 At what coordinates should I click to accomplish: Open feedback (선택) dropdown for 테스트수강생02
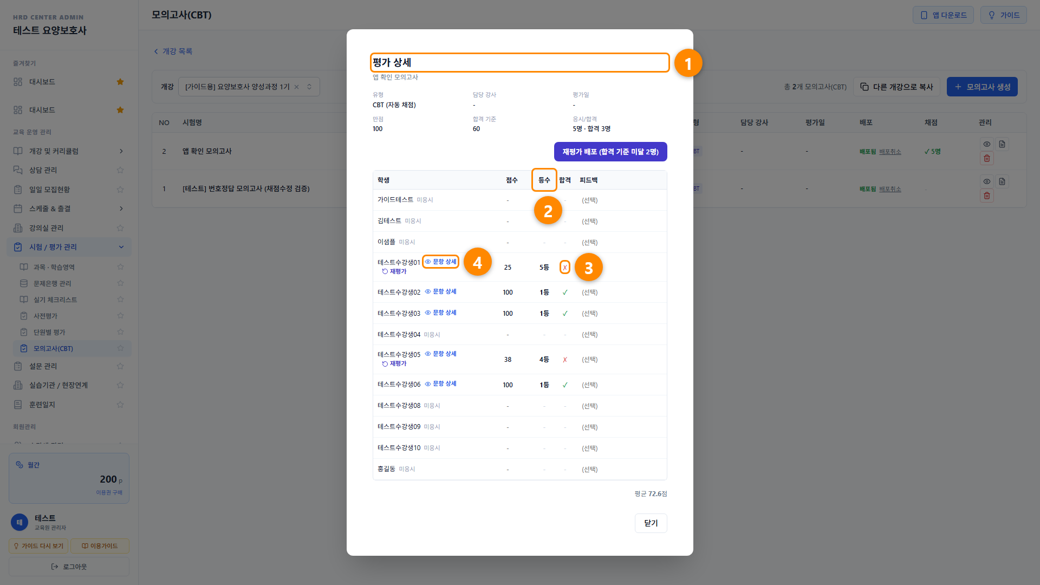pyautogui.click(x=590, y=292)
